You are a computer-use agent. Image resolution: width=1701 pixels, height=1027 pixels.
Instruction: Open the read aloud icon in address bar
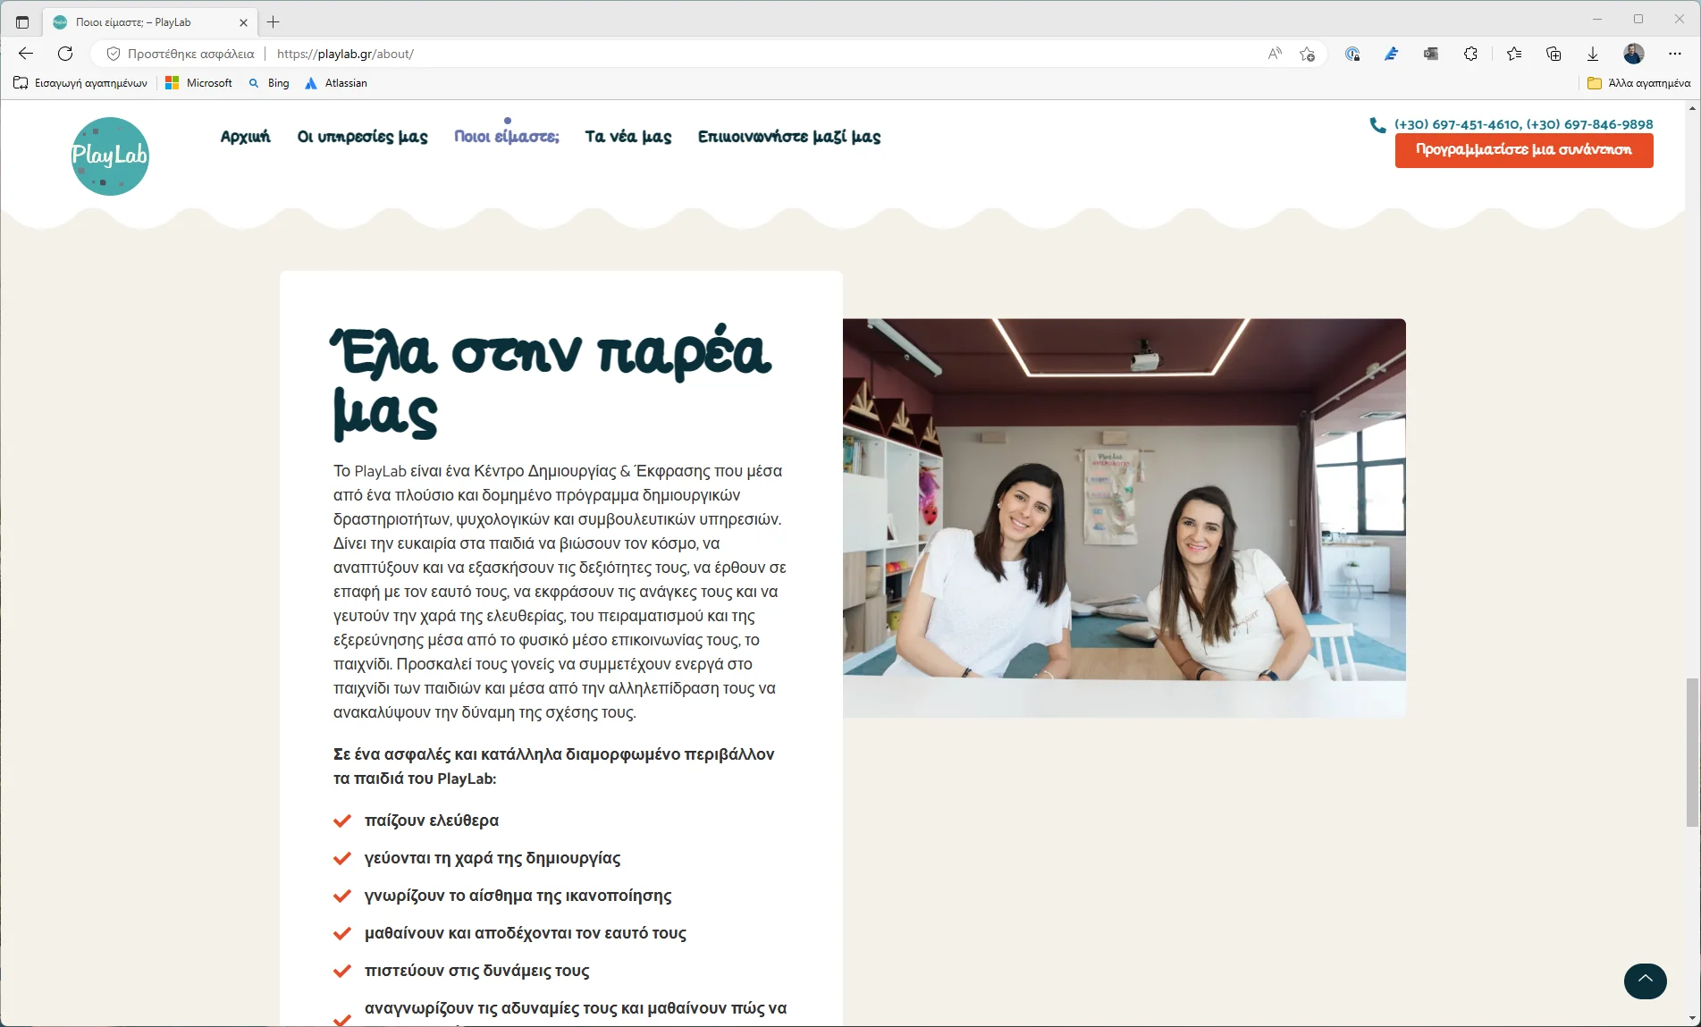coord(1275,54)
